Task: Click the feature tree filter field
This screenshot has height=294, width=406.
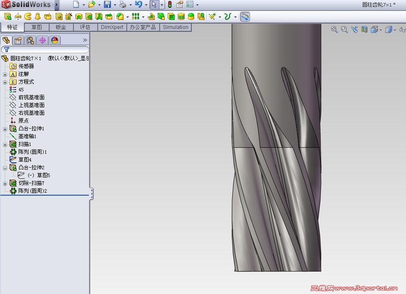Action: 45,49
